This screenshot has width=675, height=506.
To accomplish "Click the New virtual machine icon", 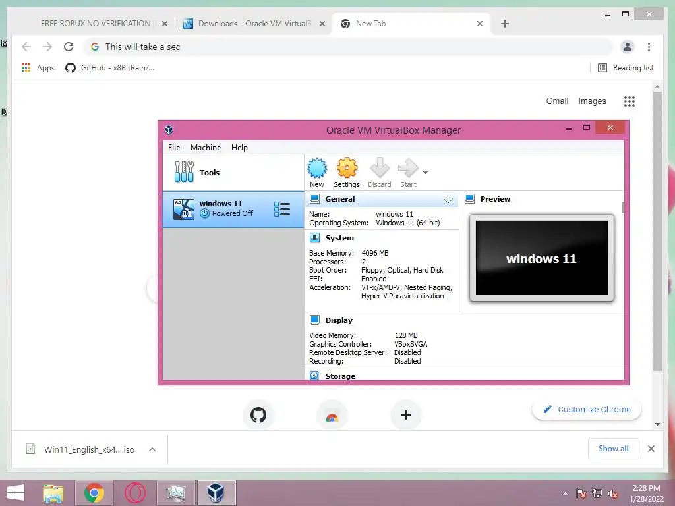I will pos(317,168).
